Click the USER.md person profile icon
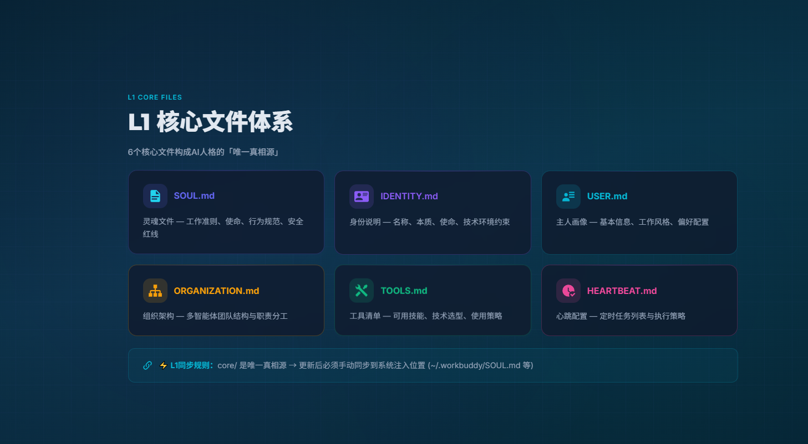 coord(568,196)
